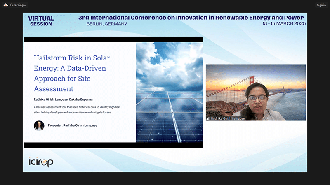Click the slide title Hailstorm Risk in Solar Energy
This screenshot has width=330, height=185.
pyautogui.click(x=72, y=73)
